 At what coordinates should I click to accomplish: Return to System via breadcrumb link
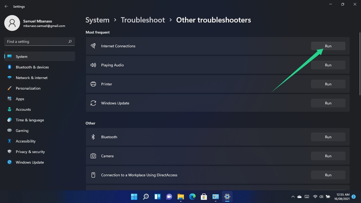click(97, 20)
